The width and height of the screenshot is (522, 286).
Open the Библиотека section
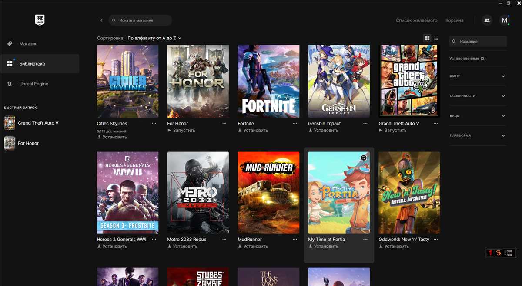pos(40,64)
